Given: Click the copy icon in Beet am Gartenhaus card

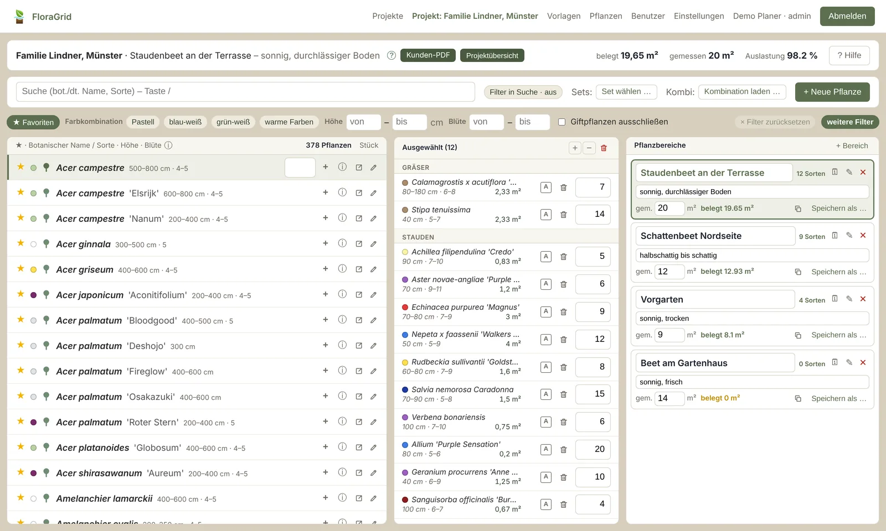Looking at the screenshot, I should click(x=798, y=399).
